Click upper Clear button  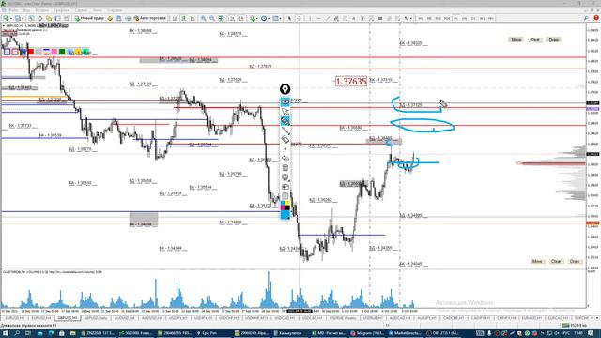pyautogui.click(x=534, y=39)
